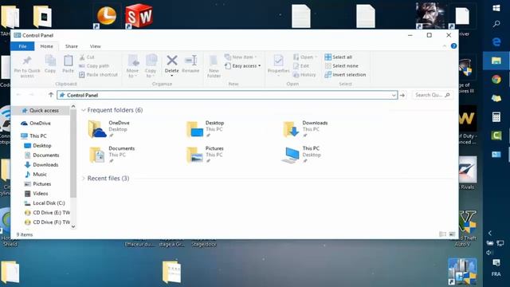Select the Desktop frequent folder

click(x=206, y=129)
